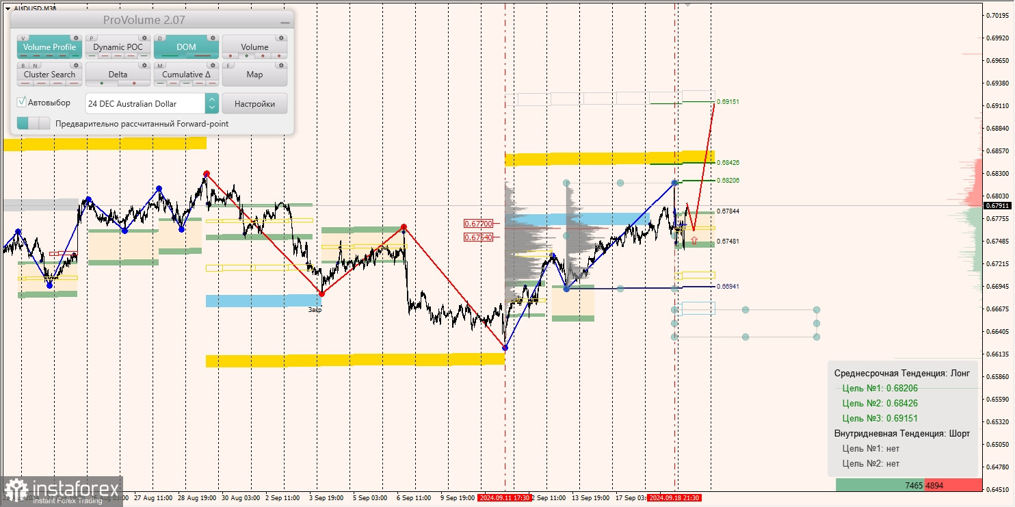This screenshot has height=507, width=1015.
Task: Click the 0.68206 chart level label
Action: click(728, 180)
